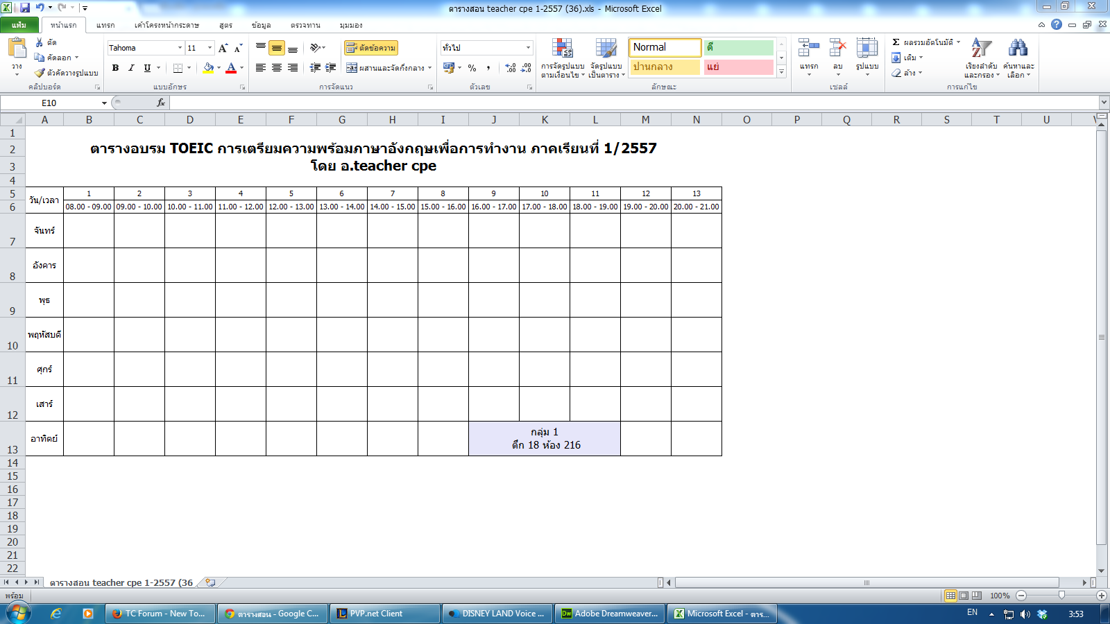Switch to the View (มุมมอง) tab

351,25
